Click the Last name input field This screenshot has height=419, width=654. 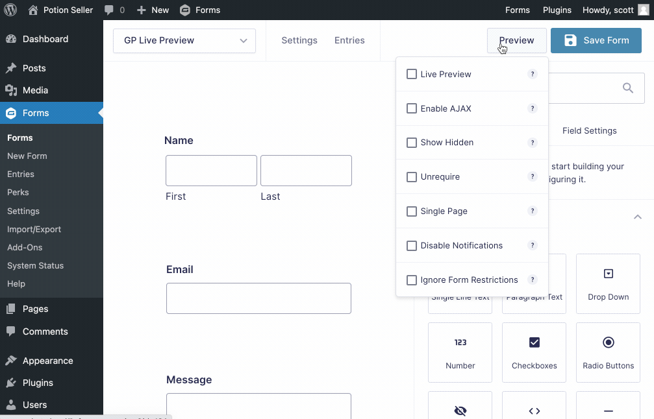point(306,171)
